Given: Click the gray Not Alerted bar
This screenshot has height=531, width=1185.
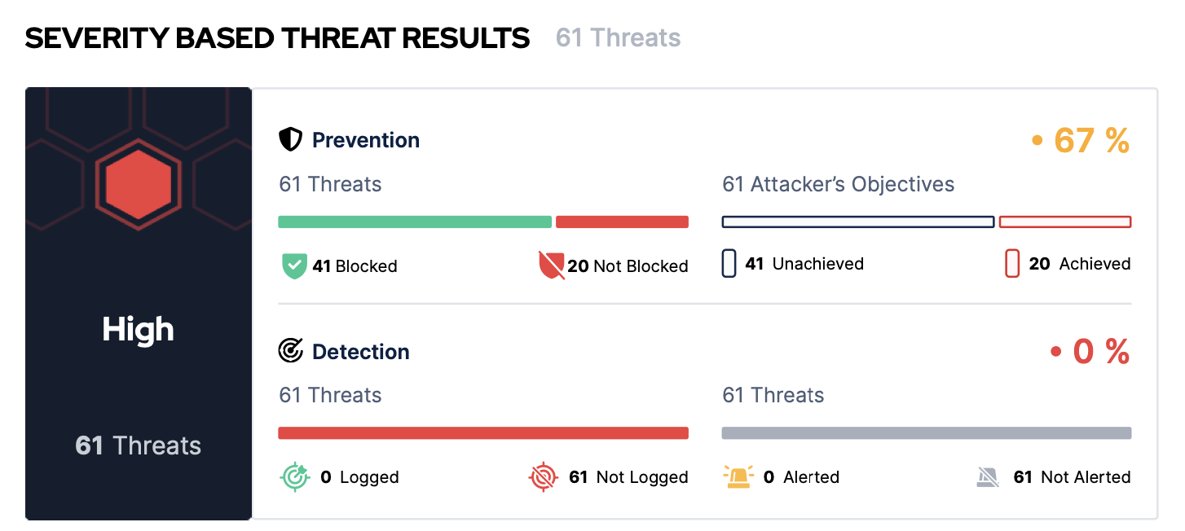Looking at the screenshot, I should point(927,432).
